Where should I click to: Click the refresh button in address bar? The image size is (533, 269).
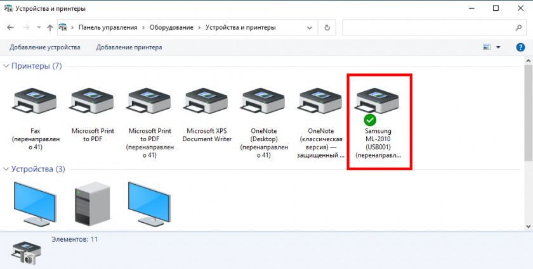tap(327, 28)
